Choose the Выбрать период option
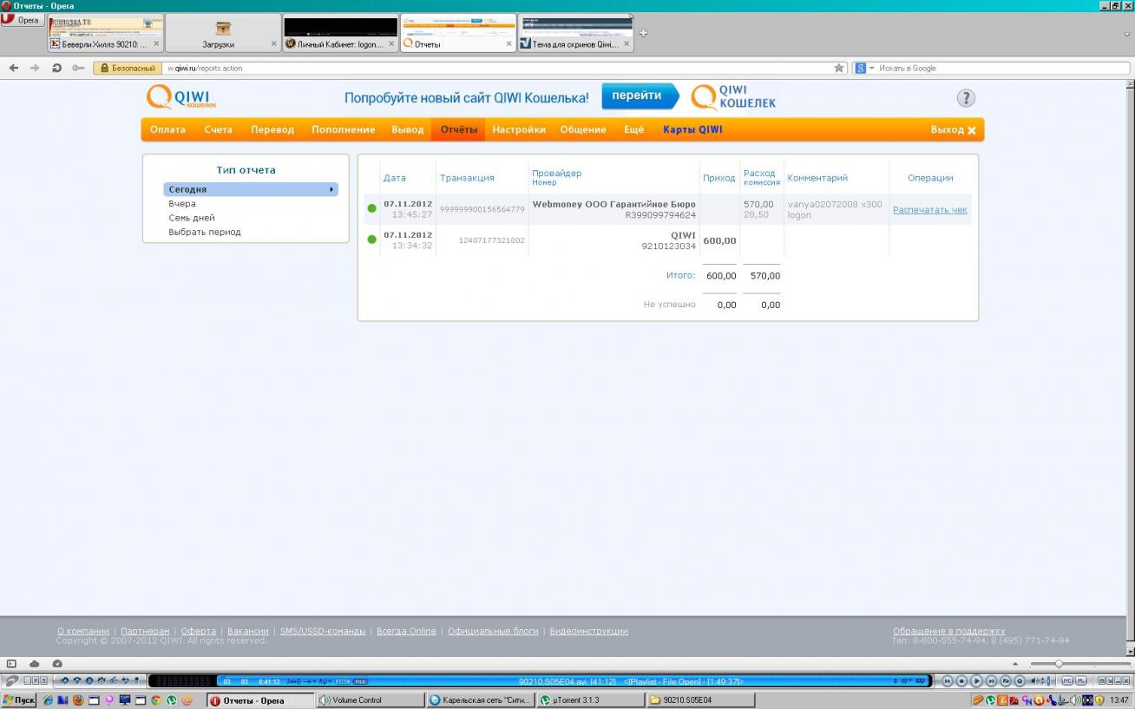This screenshot has height=709, width=1135. [205, 232]
